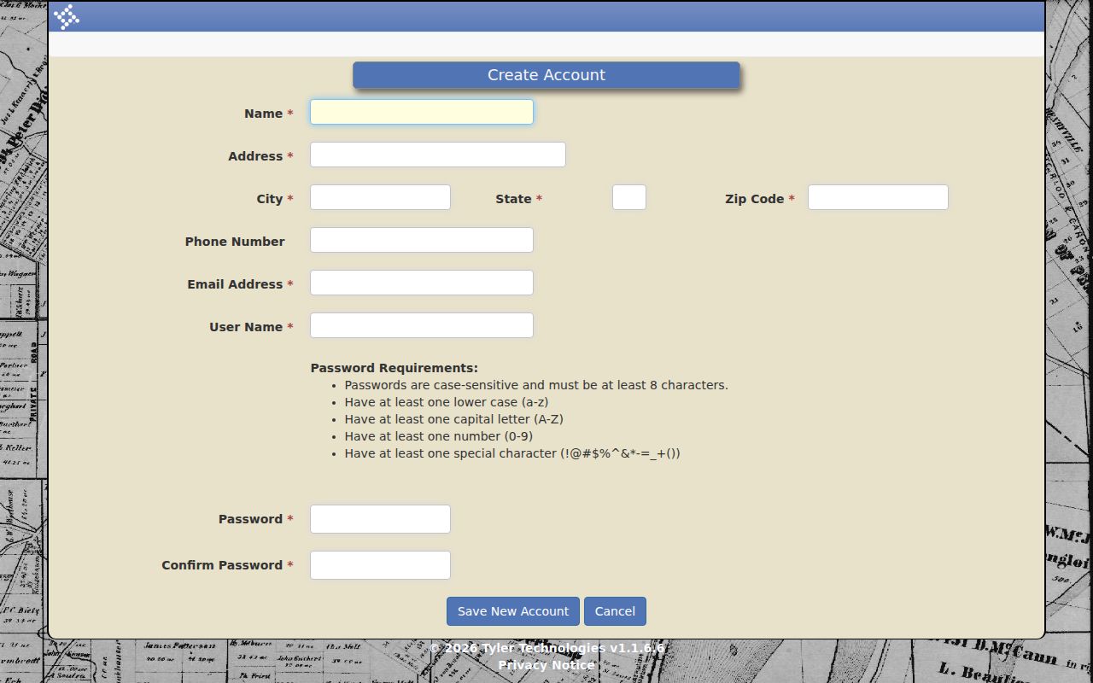
Task: Click the Tyler Technologies logo icon
Action: pyautogui.click(x=67, y=17)
